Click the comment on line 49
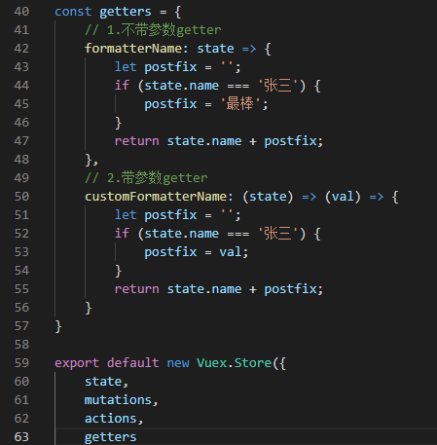 click(146, 178)
